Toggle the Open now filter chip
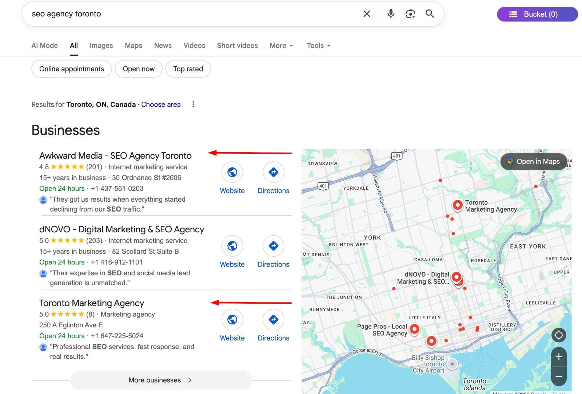582x394 pixels. [x=139, y=69]
